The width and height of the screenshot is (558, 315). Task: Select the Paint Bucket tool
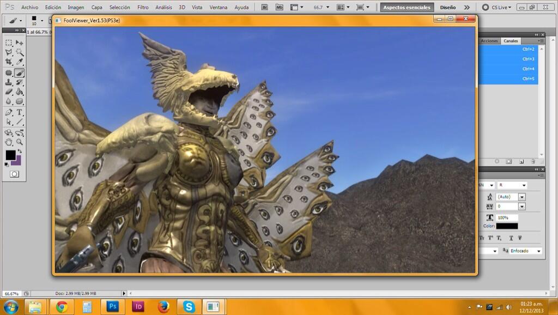point(19,92)
